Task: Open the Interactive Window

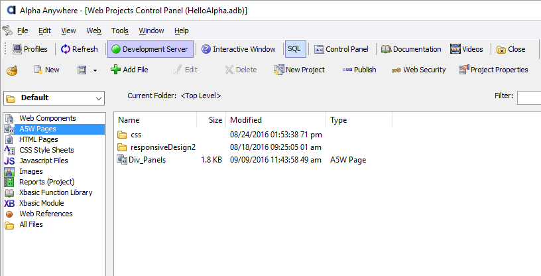Action: [x=239, y=49]
